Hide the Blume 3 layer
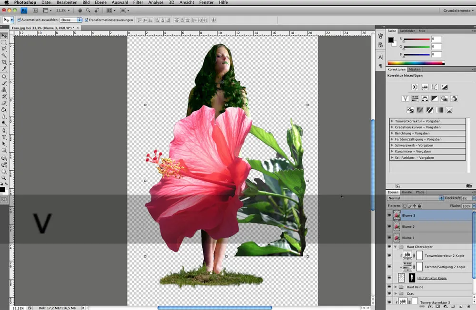Viewport: 476px width, 310px height. click(389, 215)
